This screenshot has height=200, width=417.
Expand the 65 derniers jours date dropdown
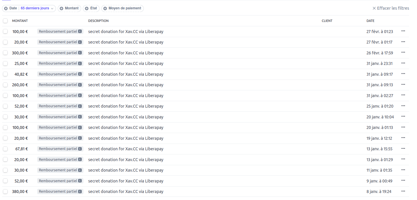coord(38,8)
